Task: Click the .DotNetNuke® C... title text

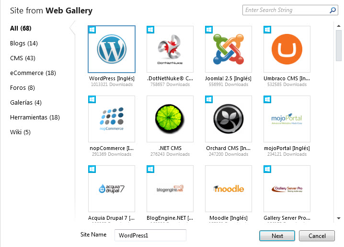Action: point(170,78)
